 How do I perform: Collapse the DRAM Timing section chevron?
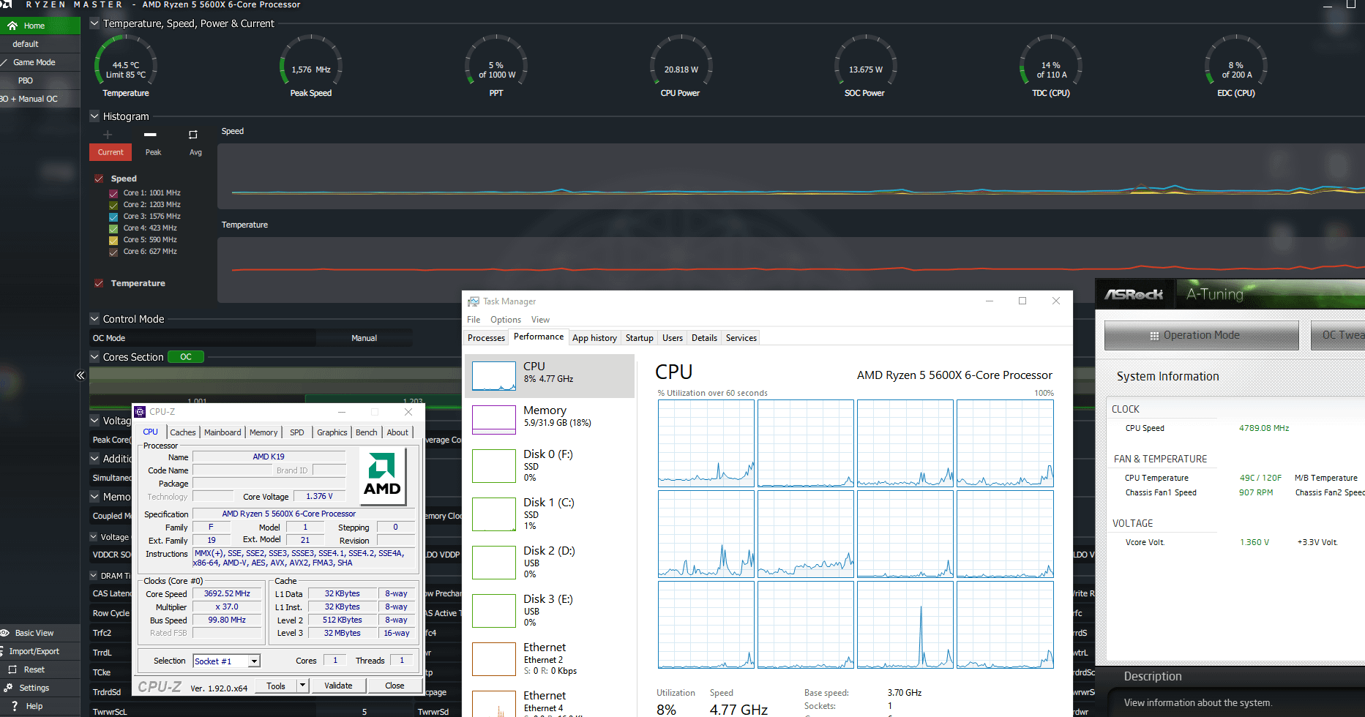click(x=94, y=575)
